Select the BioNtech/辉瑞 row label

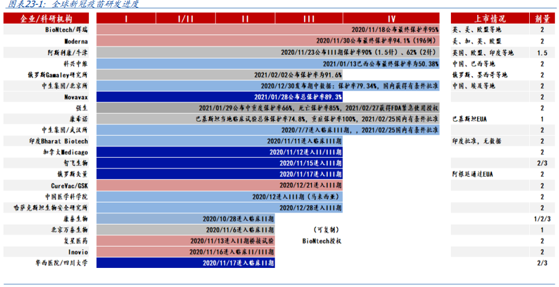(x=66, y=30)
